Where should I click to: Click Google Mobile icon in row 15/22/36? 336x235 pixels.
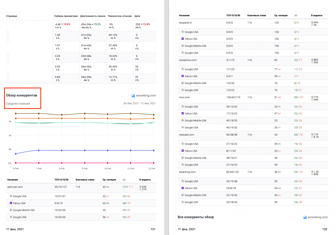point(11,210)
